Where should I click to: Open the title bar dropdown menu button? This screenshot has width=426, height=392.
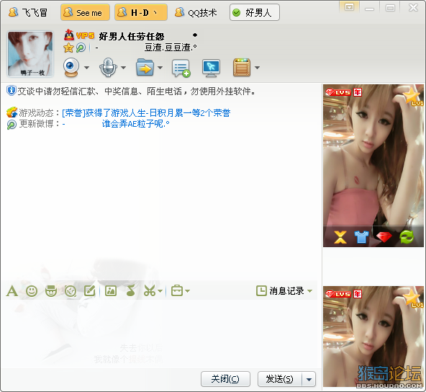[349, 7]
